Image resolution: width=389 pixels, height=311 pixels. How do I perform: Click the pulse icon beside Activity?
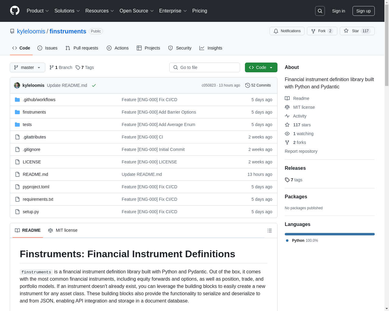(287, 116)
